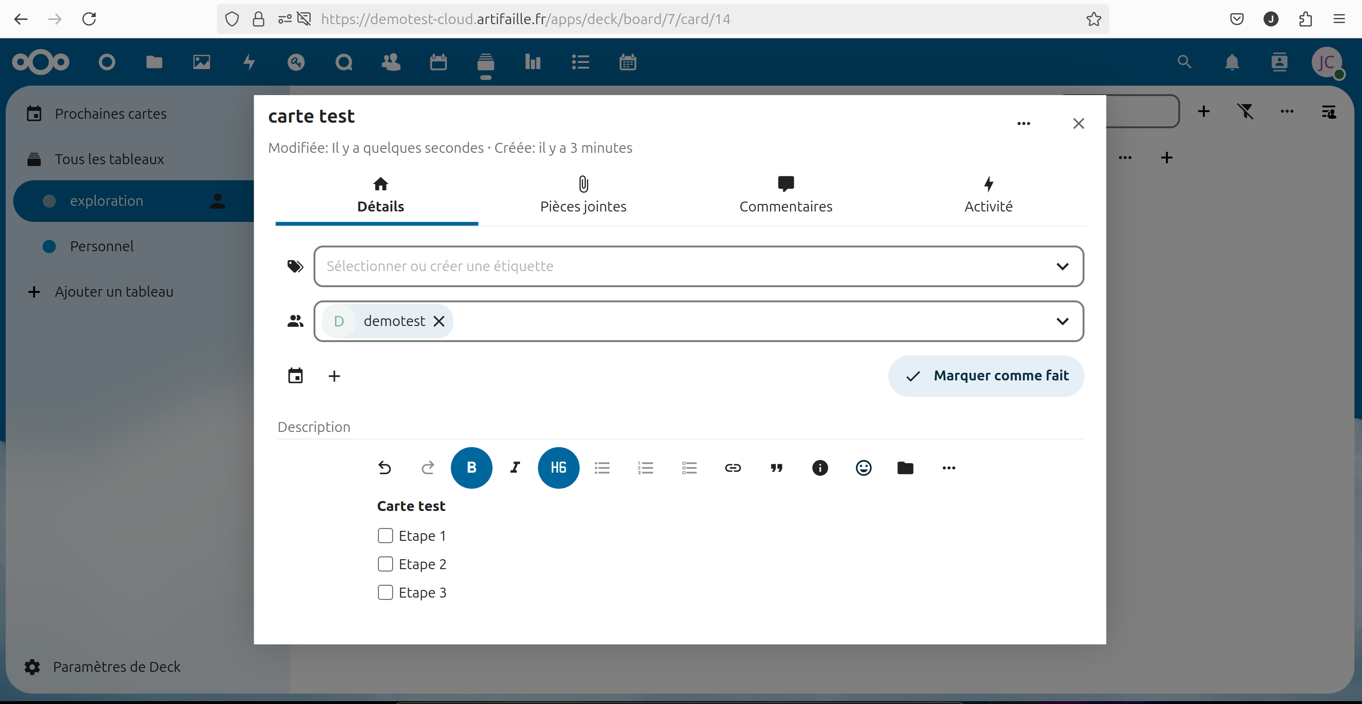The width and height of the screenshot is (1362, 704).
Task: Check the Etape 2 checkbox
Action: pos(385,563)
